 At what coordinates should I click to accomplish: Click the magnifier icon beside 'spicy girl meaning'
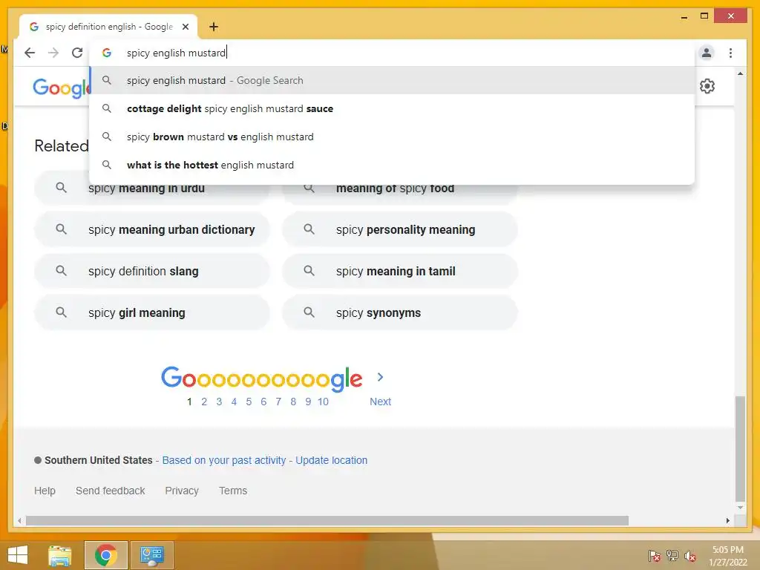click(61, 312)
